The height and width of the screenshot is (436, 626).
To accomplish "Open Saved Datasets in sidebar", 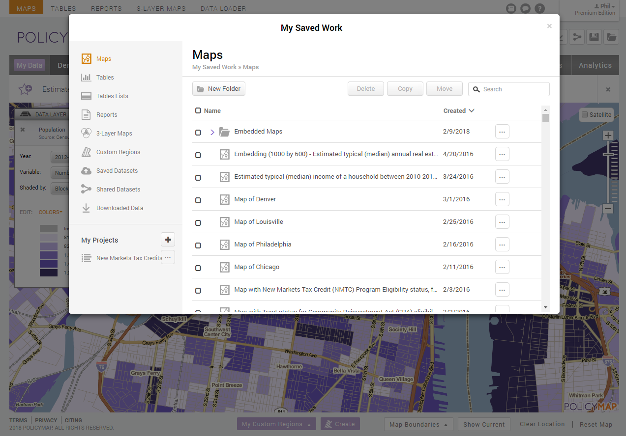I will (x=110, y=171).
